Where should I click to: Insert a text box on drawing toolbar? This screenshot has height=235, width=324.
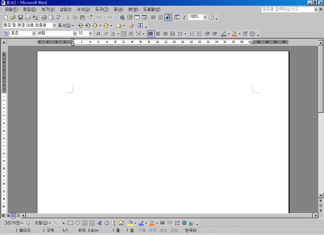[84, 223]
